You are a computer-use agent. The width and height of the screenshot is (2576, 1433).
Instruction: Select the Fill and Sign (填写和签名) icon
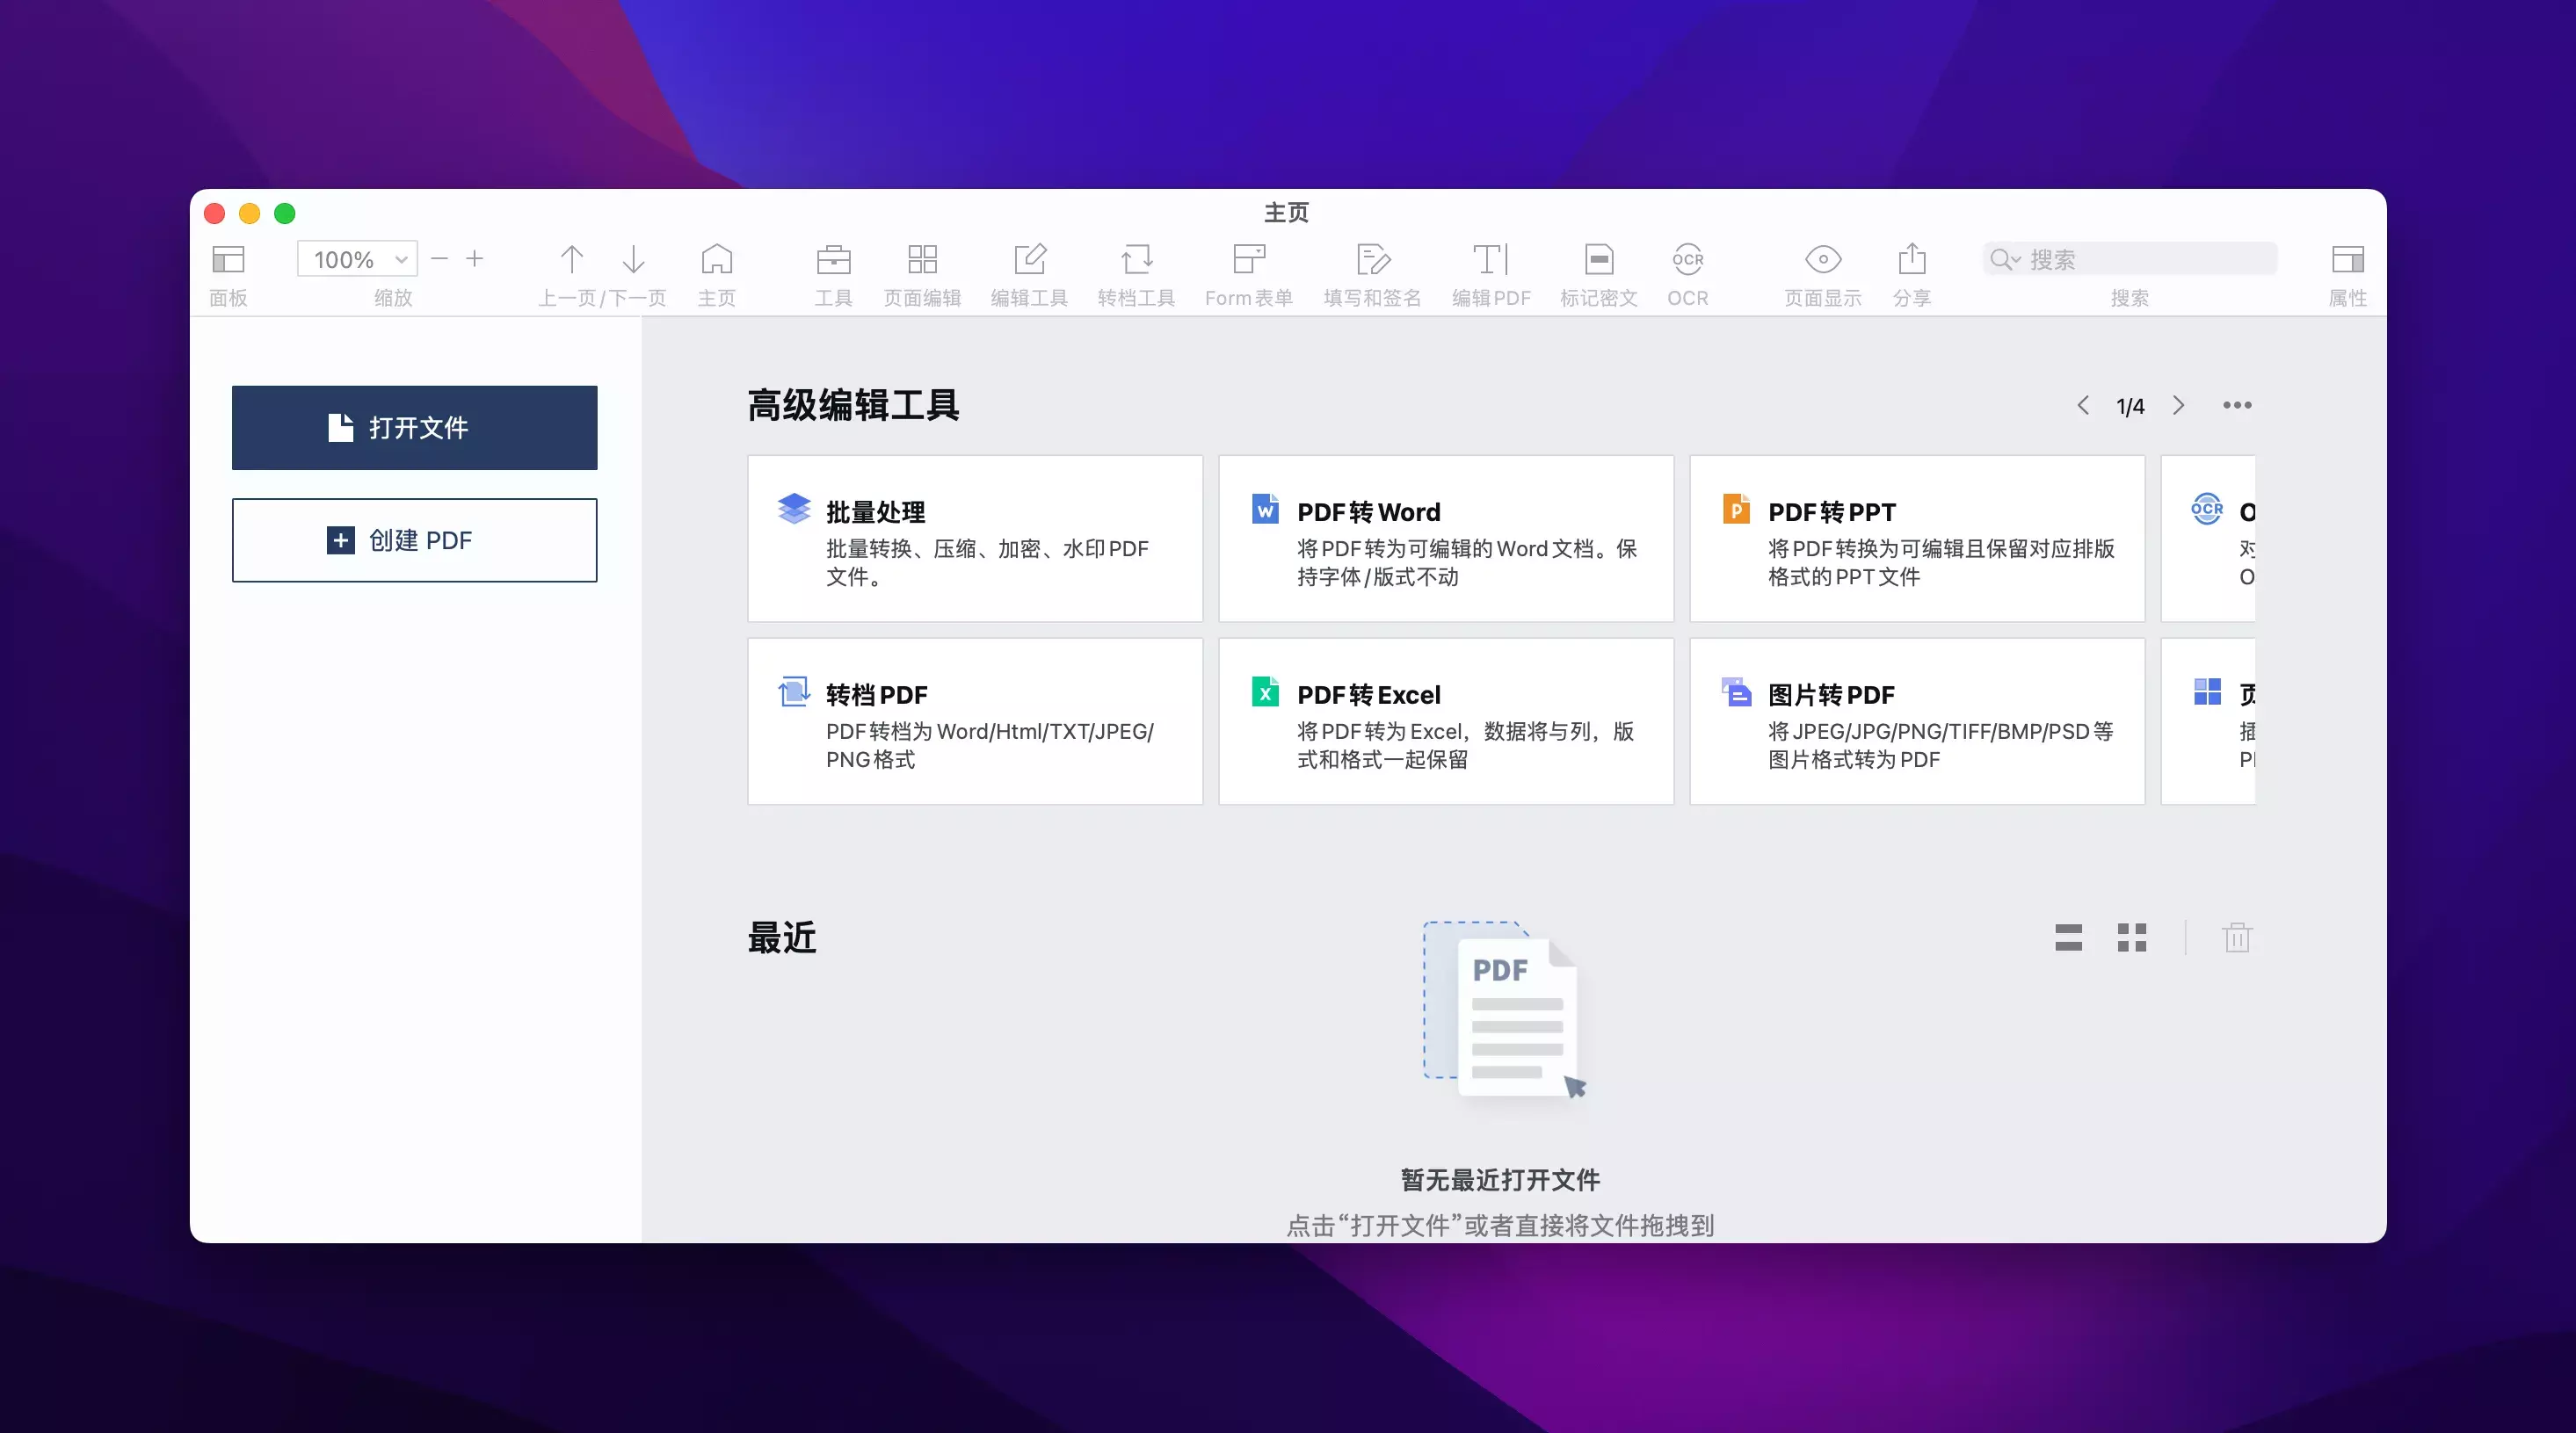click(x=1372, y=260)
